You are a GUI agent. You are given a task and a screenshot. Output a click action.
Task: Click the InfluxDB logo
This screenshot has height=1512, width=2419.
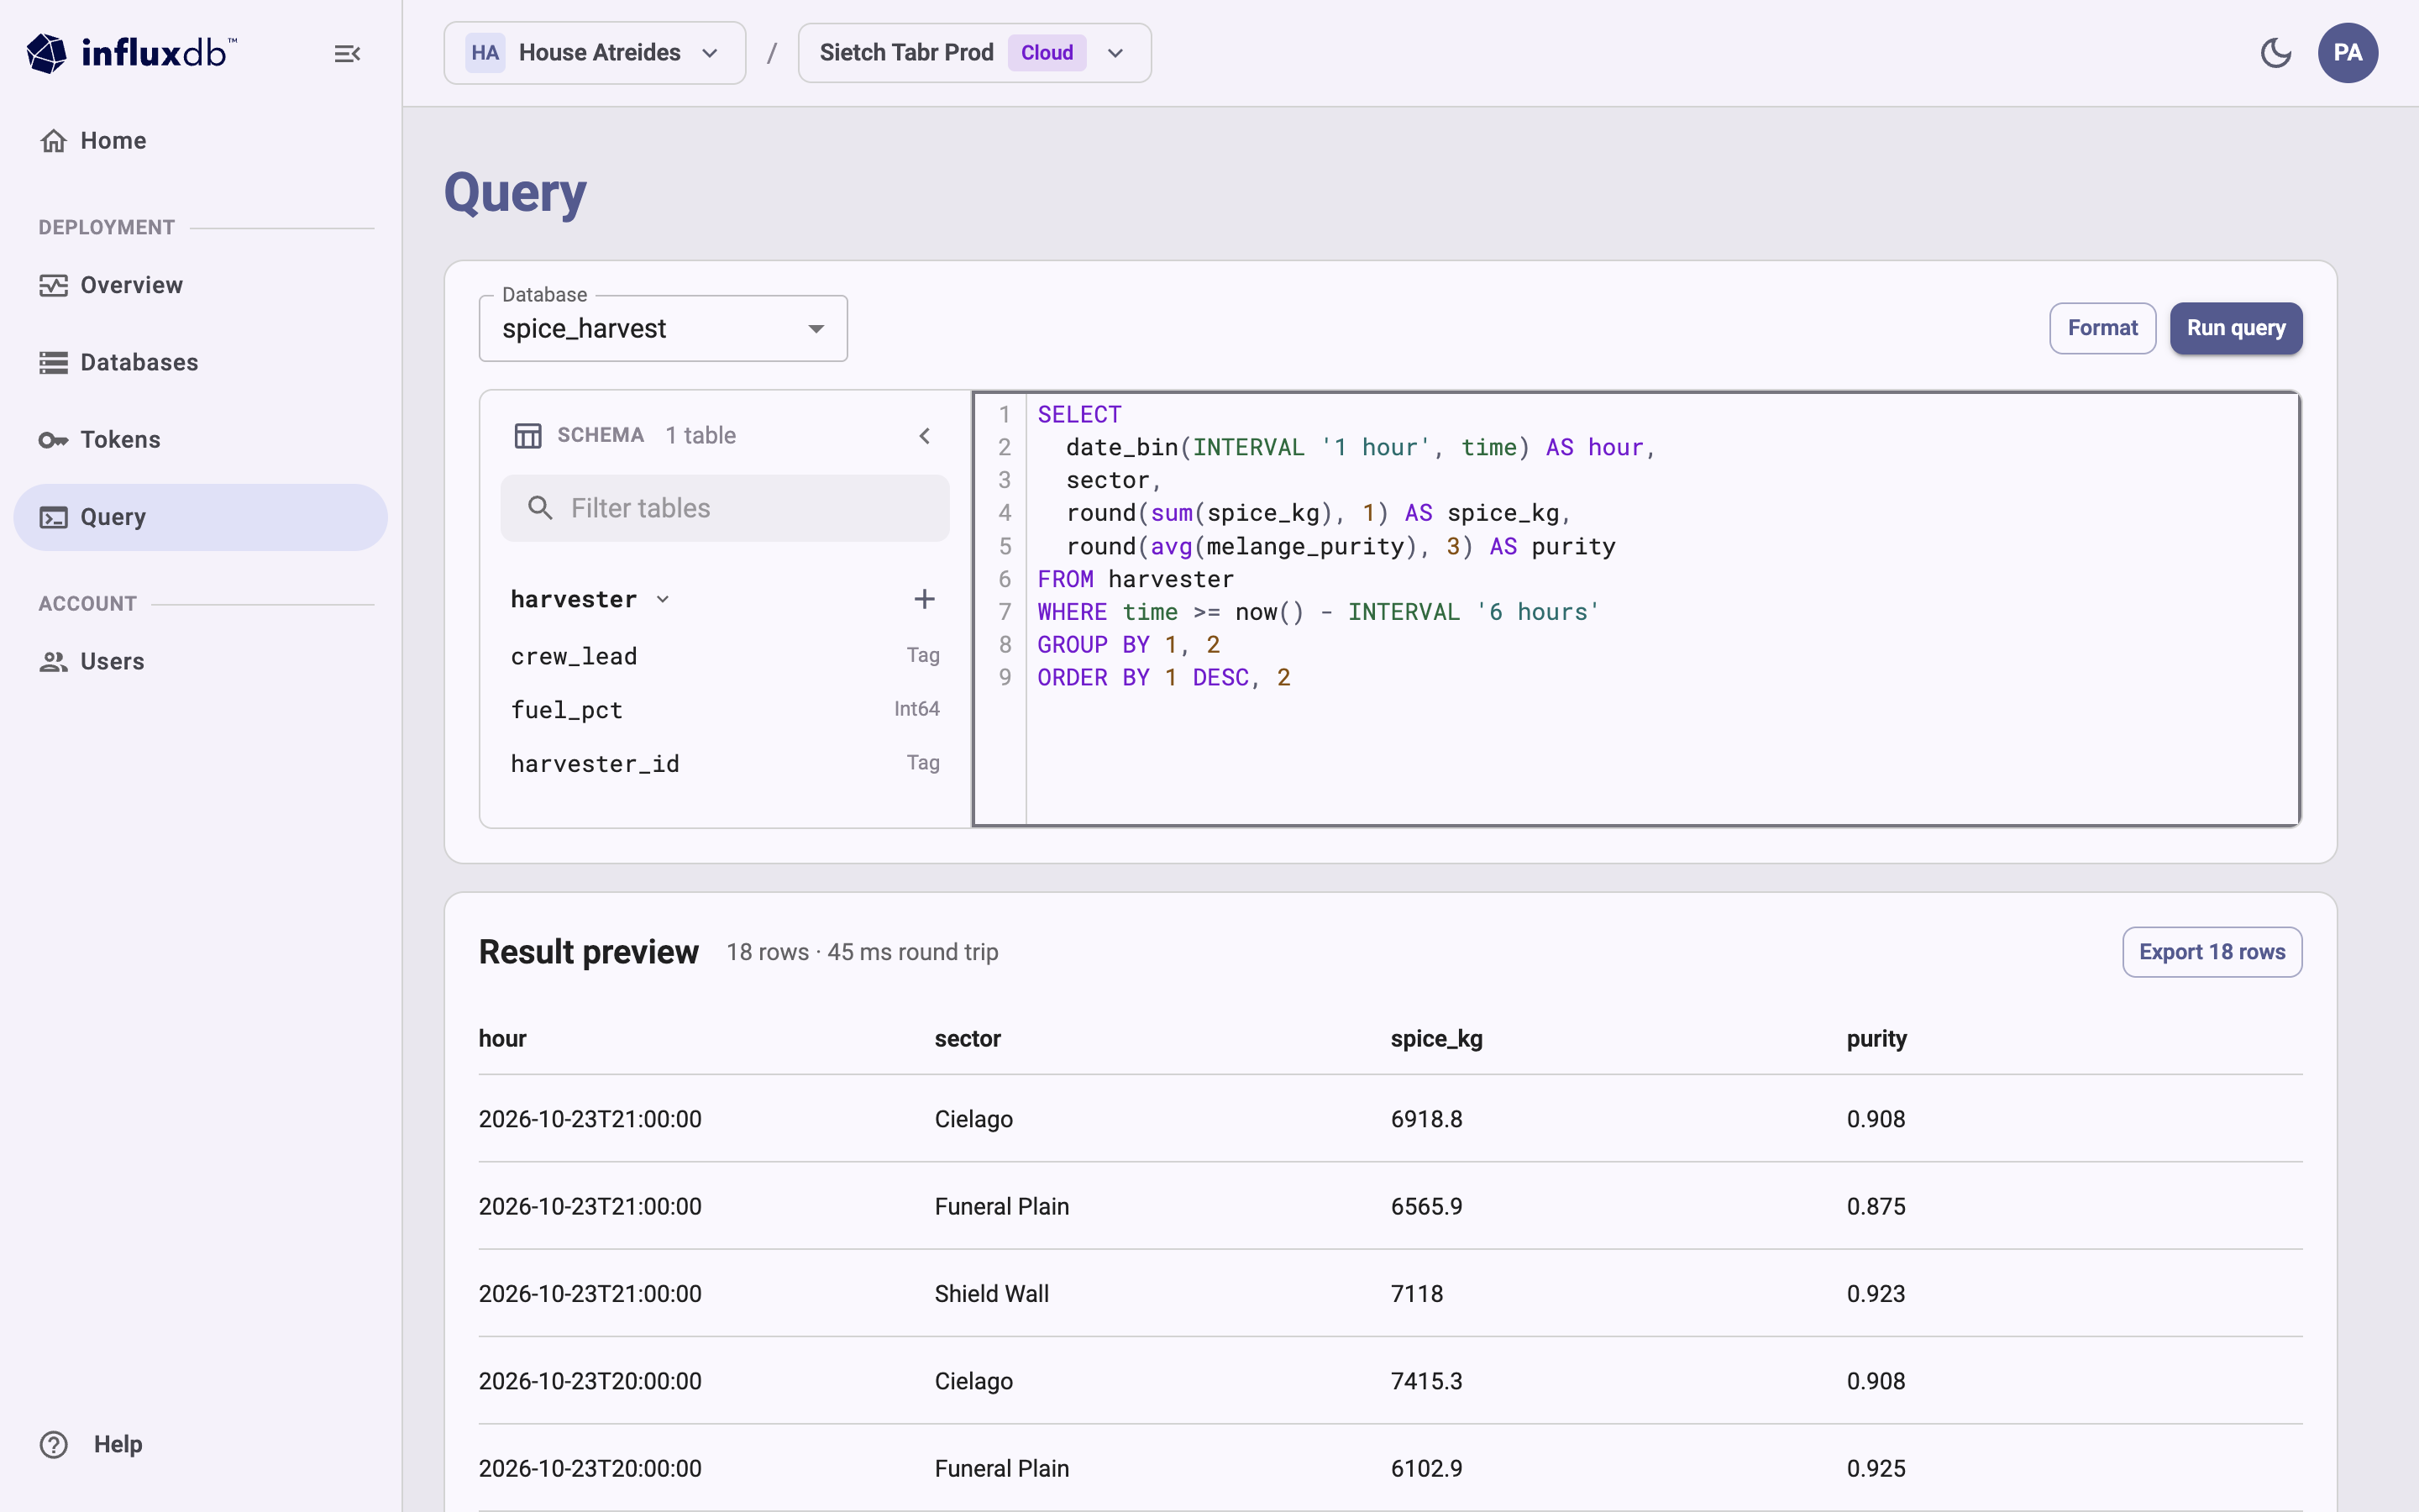131,53
